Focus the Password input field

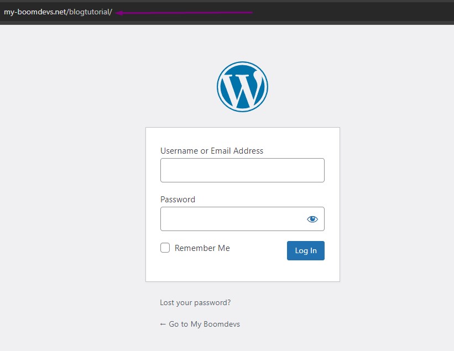click(x=242, y=219)
